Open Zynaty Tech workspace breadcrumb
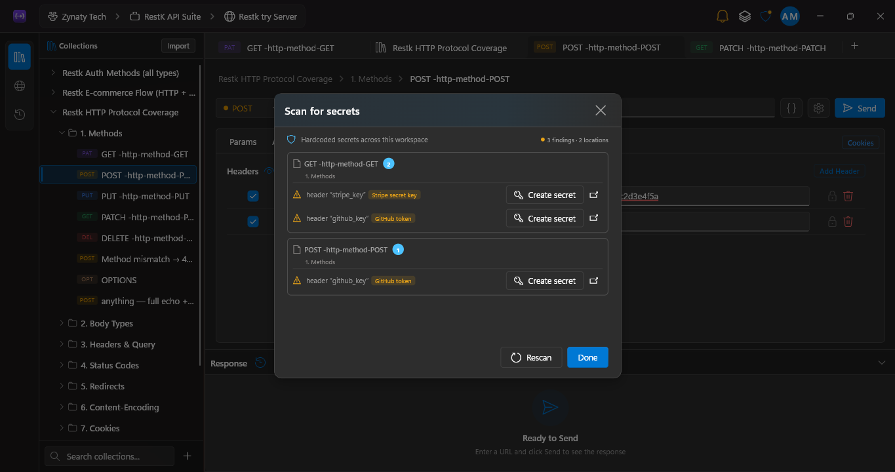Image resolution: width=895 pixels, height=472 pixels. click(77, 16)
